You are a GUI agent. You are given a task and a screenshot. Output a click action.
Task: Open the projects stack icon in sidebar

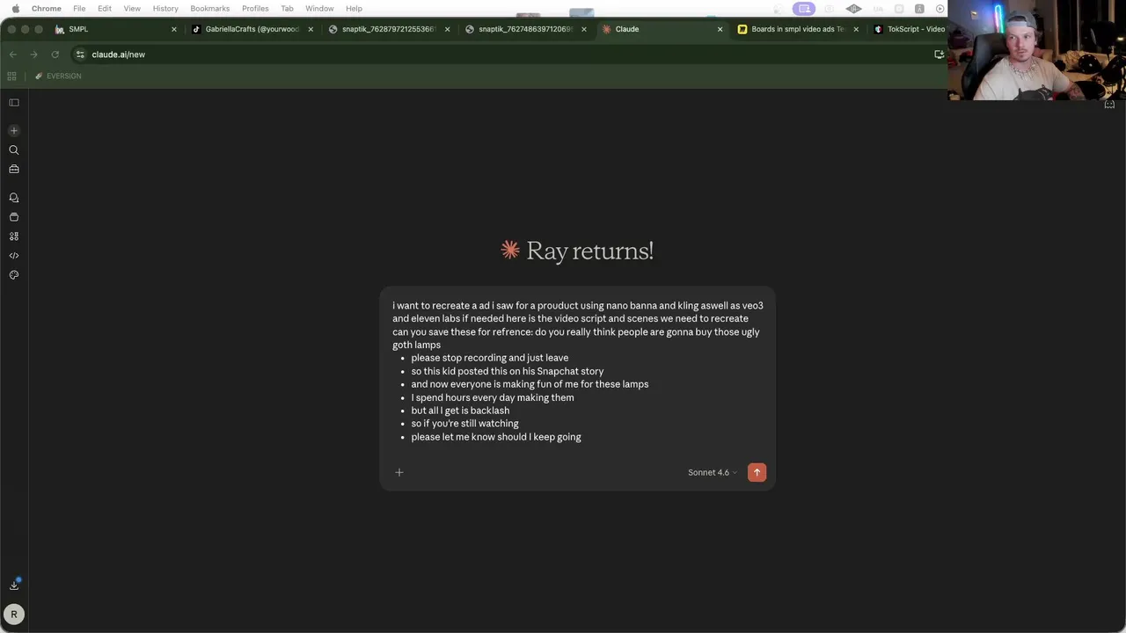coord(14,217)
